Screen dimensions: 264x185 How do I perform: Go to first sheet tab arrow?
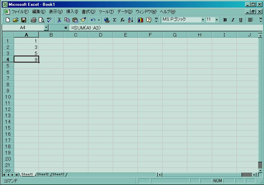(x=4, y=175)
